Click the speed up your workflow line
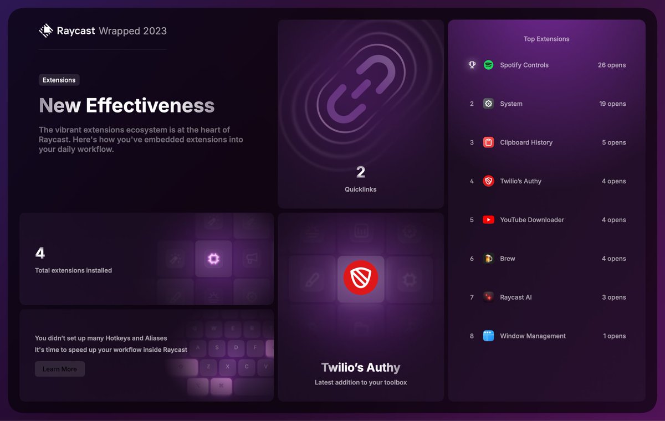 (111, 350)
